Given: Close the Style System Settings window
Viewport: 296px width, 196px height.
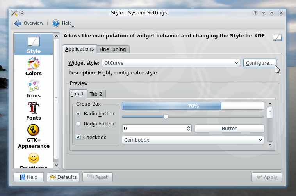Looking at the screenshot, I should [x=281, y=13].
